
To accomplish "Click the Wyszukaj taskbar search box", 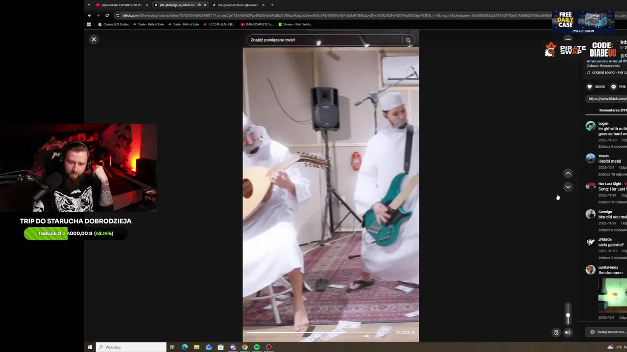I will pos(131,347).
